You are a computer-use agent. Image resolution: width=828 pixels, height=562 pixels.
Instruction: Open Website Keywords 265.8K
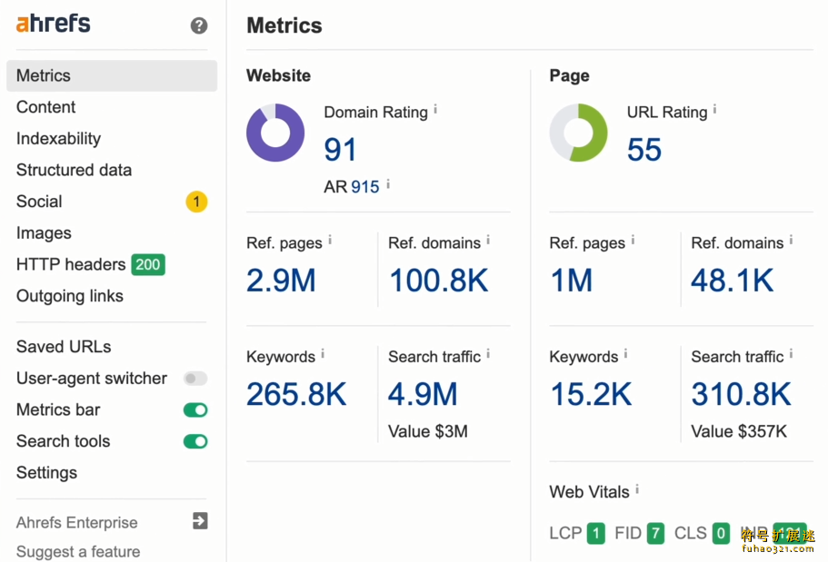click(296, 394)
